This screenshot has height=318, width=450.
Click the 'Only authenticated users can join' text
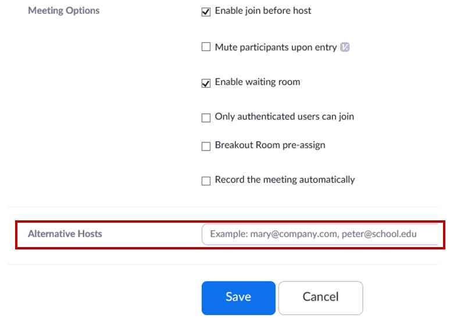click(x=284, y=117)
